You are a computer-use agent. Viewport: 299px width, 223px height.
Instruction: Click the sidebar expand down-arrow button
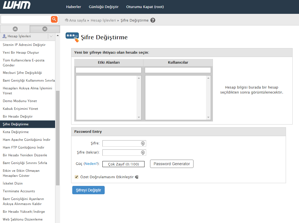tap(45, 29)
